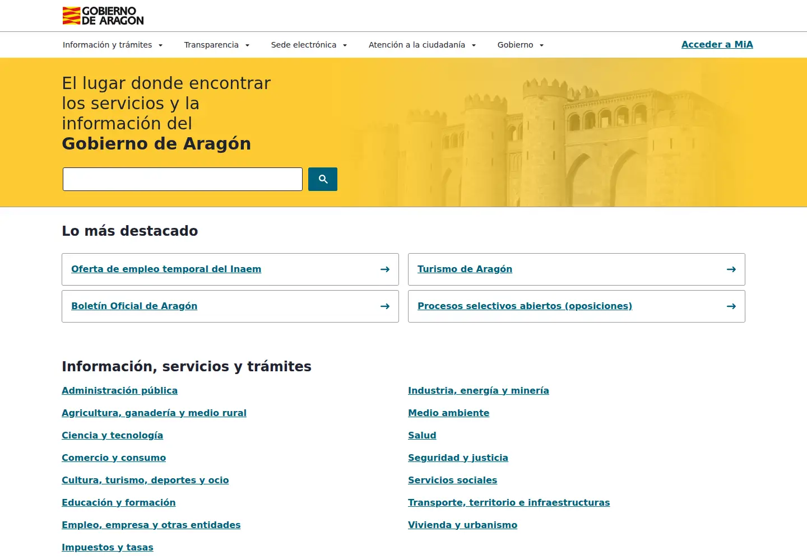Open the Sede electrónica dropdown

(x=309, y=45)
